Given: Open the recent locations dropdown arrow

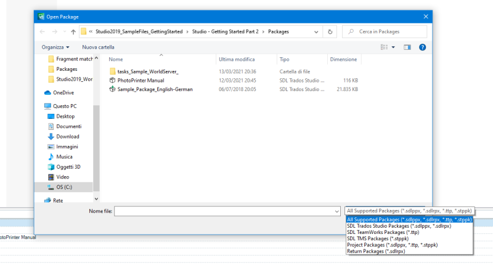Looking at the screenshot, I should tap(65, 32).
